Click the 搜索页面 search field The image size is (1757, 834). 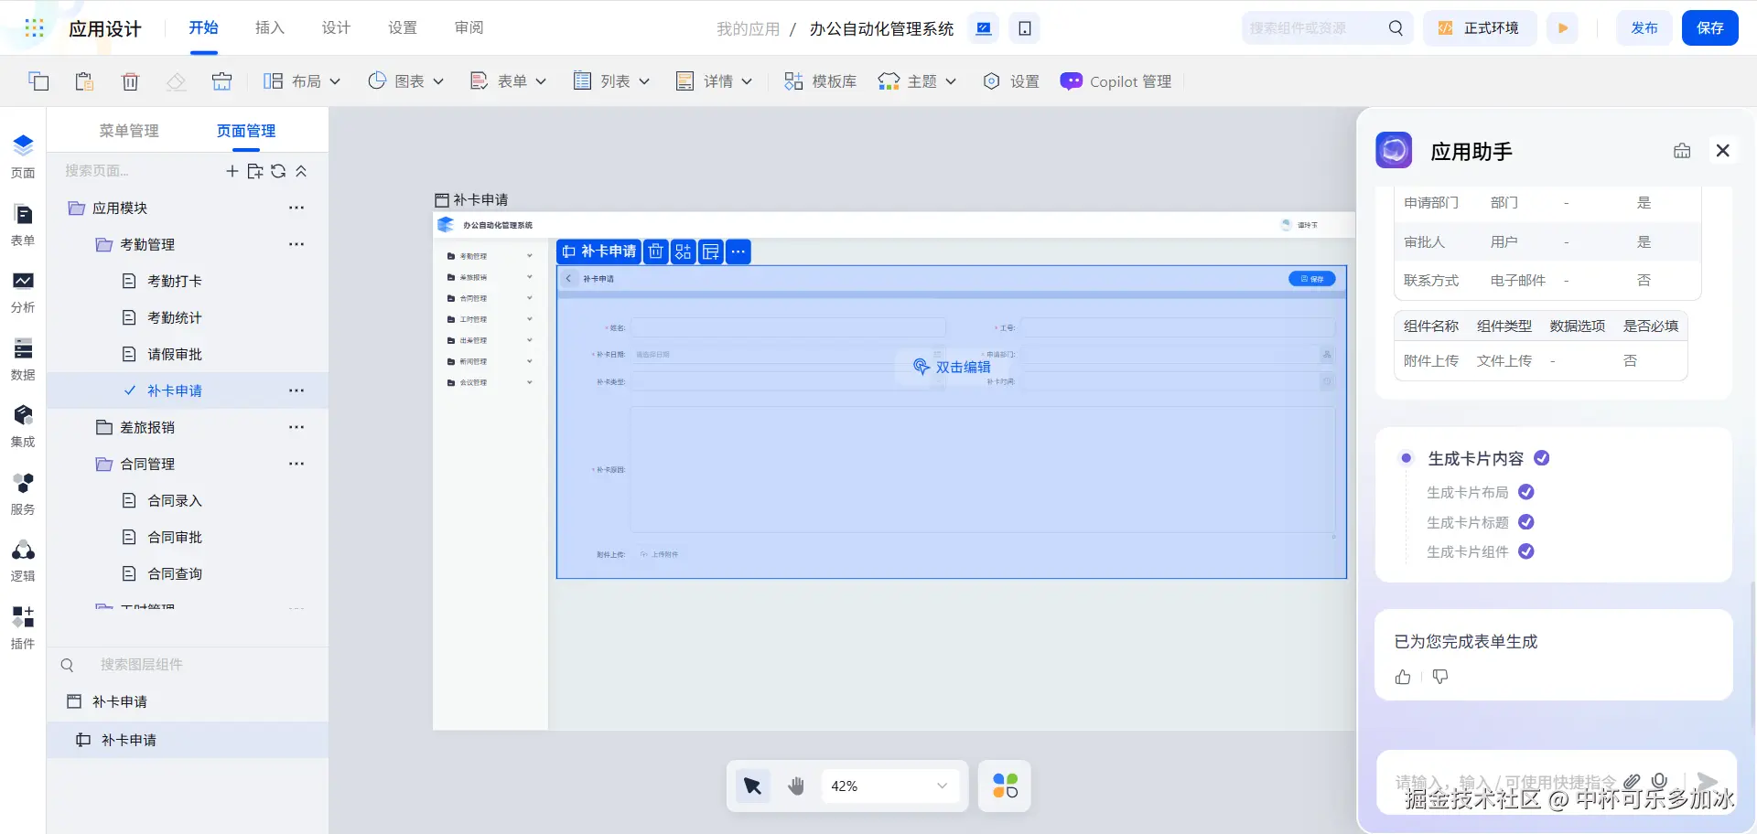click(x=137, y=171)
